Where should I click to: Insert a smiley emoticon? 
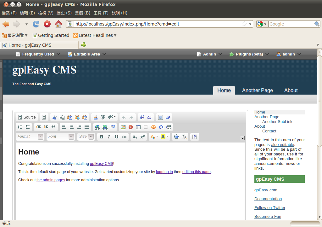click(153, 127)
